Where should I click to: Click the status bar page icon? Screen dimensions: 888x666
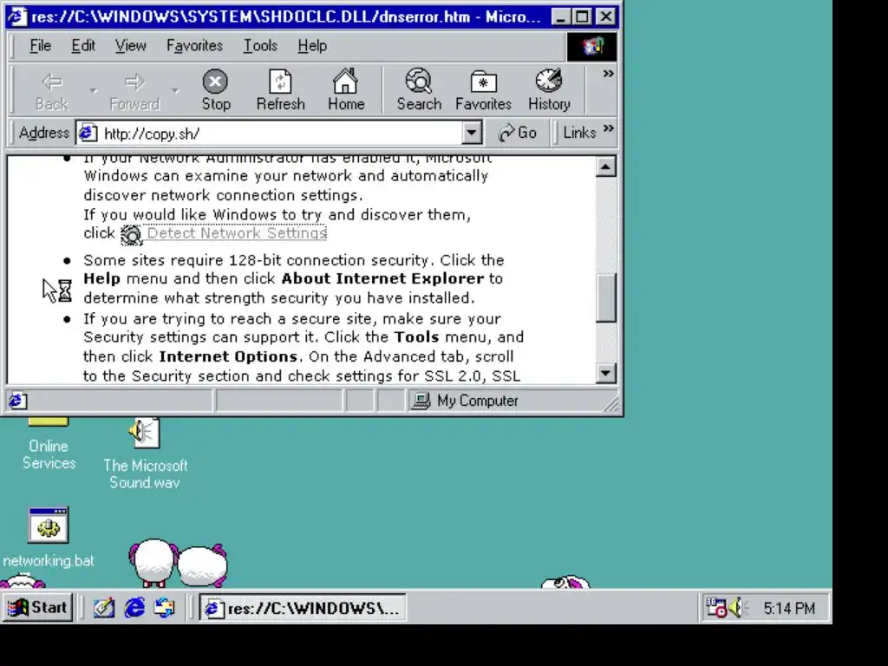pyautogui.click(x=16, y=401)
